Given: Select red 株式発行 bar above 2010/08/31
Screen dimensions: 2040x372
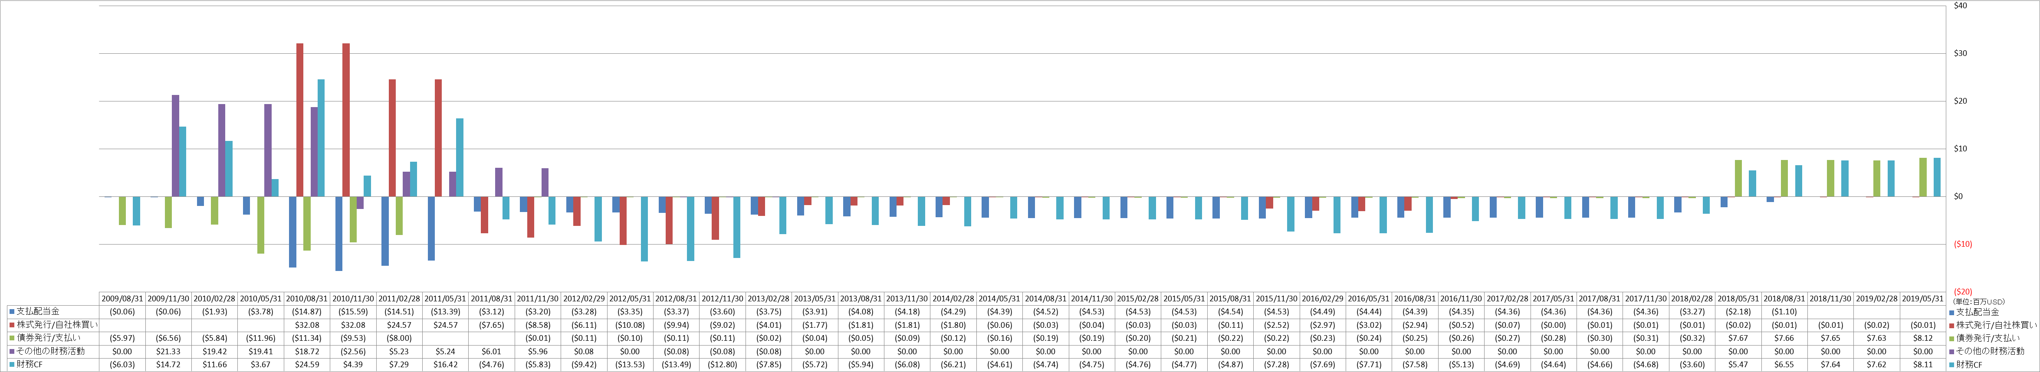Looking at the screenshot, I should pos(300,120).
